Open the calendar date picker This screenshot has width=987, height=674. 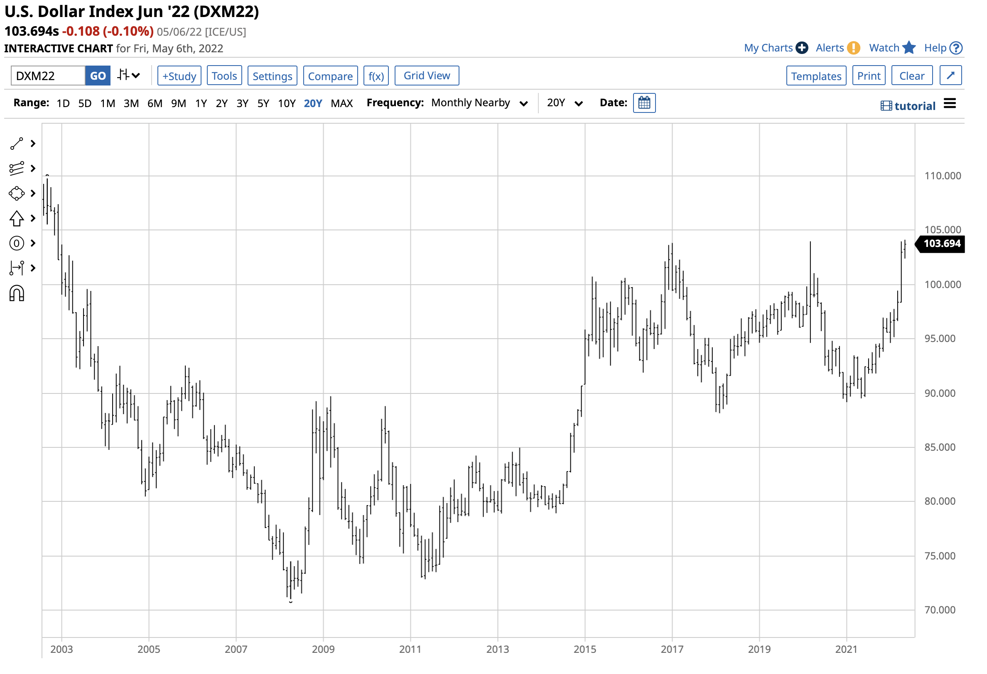click(x=645, y=103)
